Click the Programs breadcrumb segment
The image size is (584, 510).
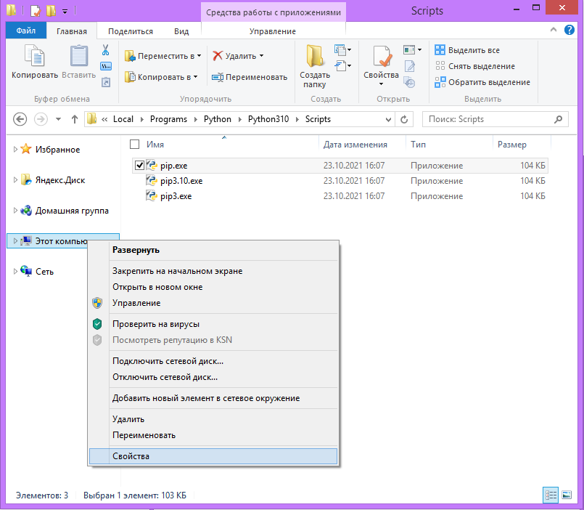pos(168,119)
